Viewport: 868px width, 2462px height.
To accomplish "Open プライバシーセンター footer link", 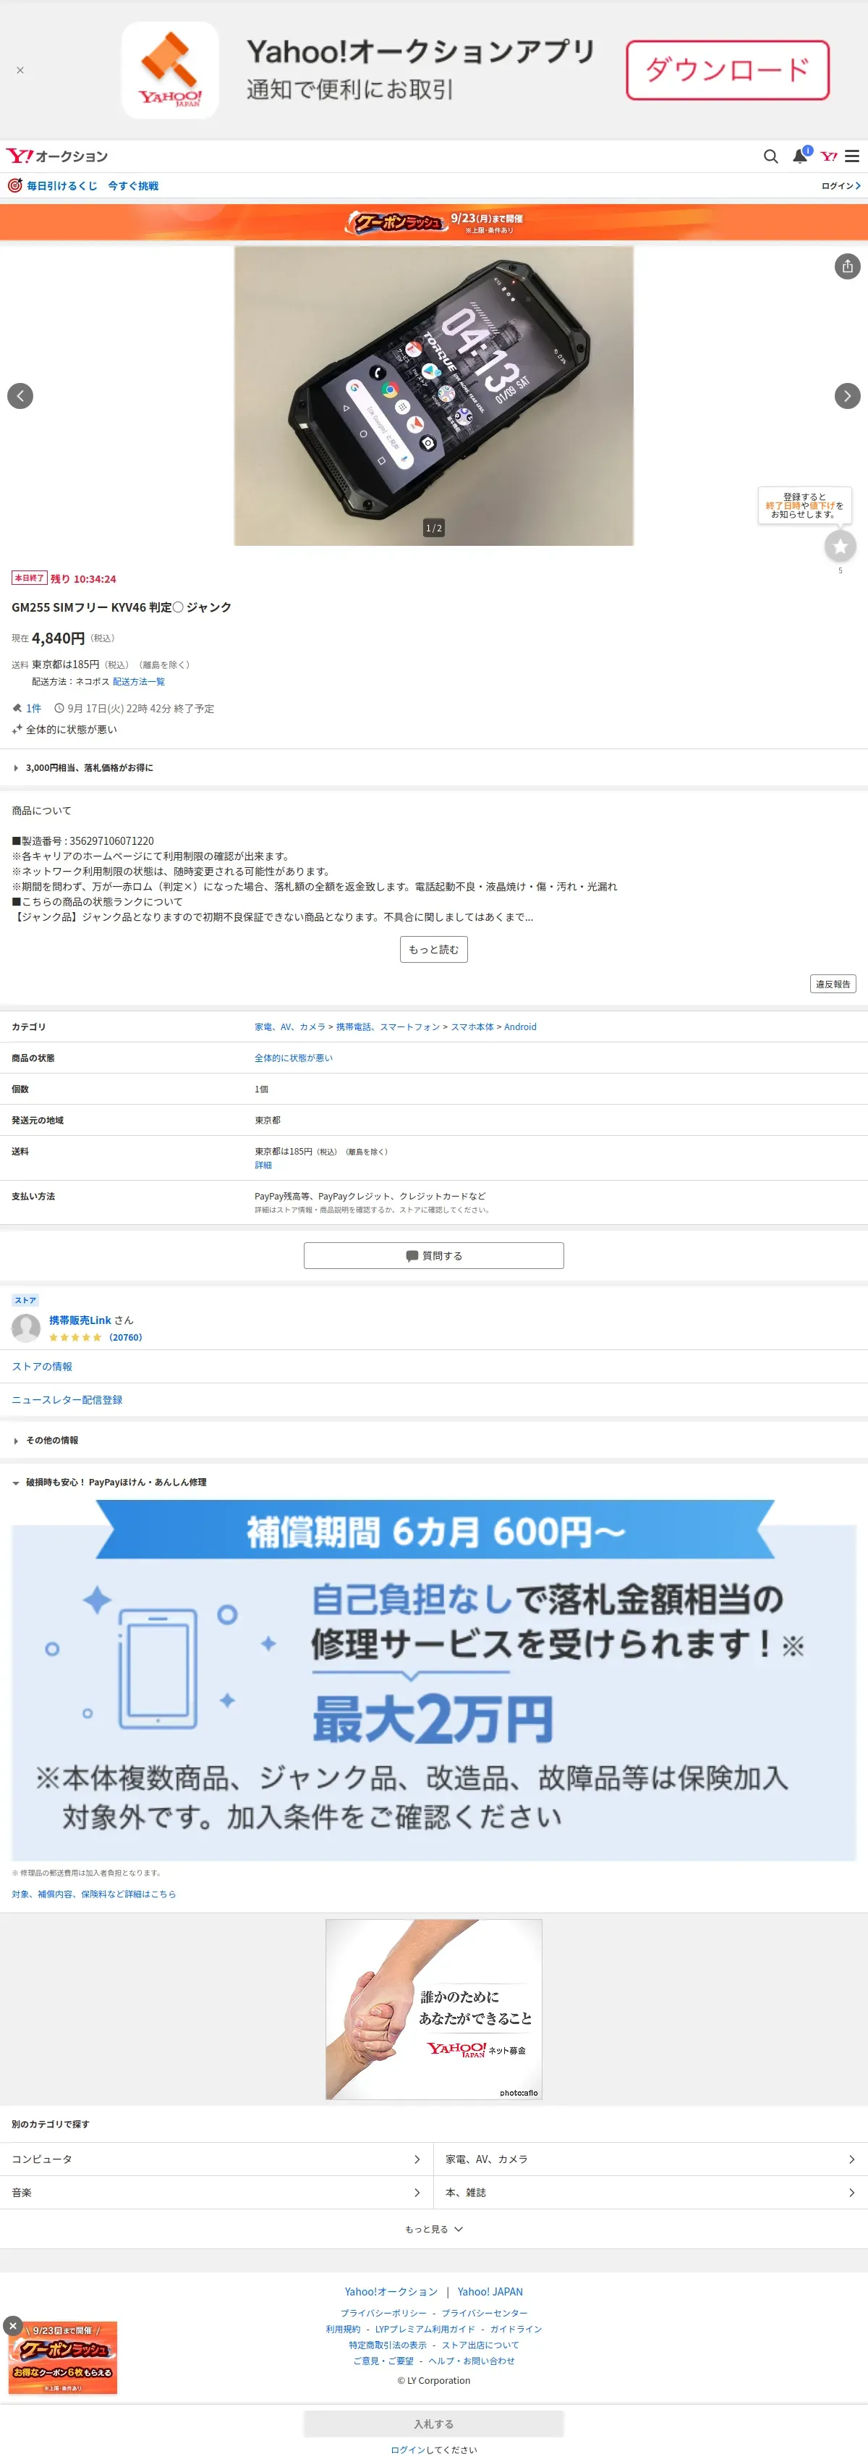I will click(x=484, y=2313).
